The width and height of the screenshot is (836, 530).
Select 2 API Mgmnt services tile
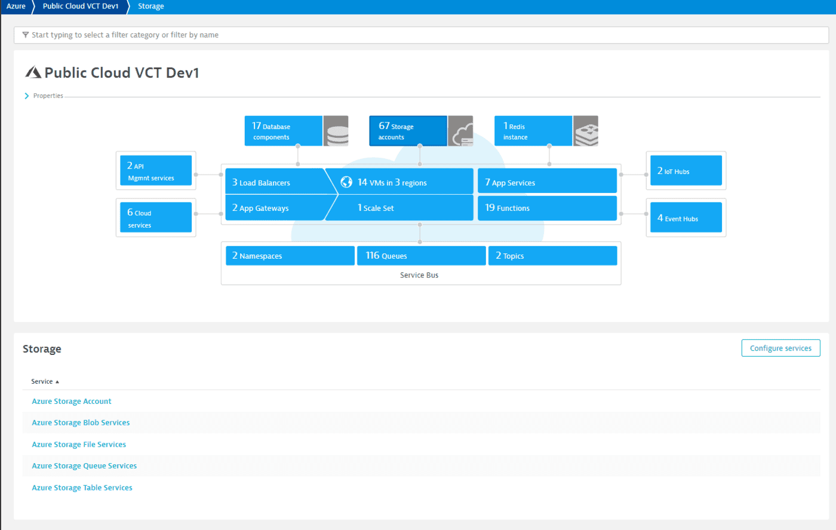point(156,170)
